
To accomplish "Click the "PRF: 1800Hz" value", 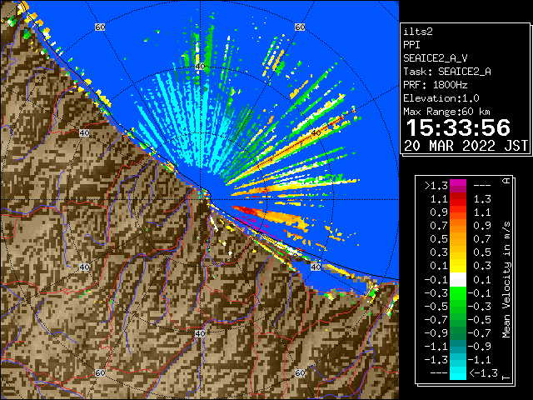I will pyautogui.click(x=435, y=85).
